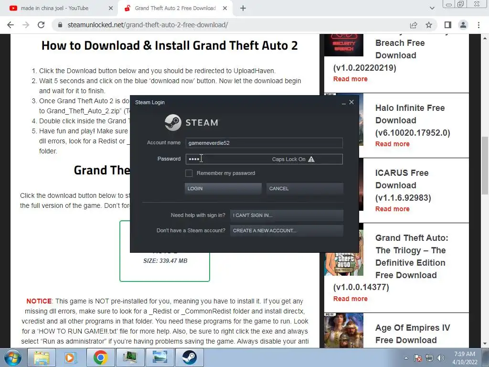489x367 pixels.
Task: Click the scrollbar up arrow
Action: [x=485, y=38]
